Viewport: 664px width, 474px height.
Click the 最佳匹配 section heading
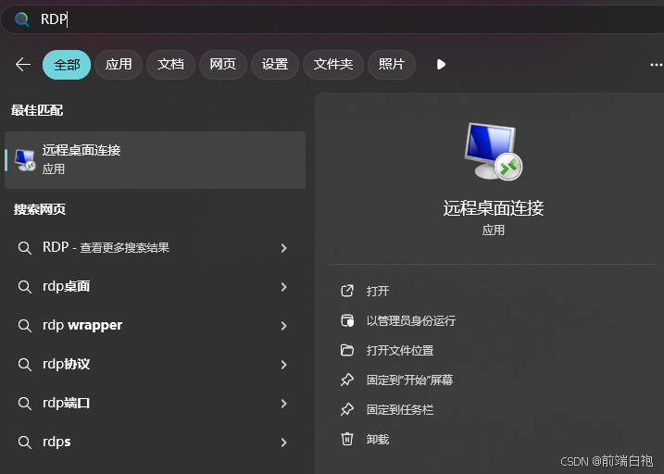37,110
